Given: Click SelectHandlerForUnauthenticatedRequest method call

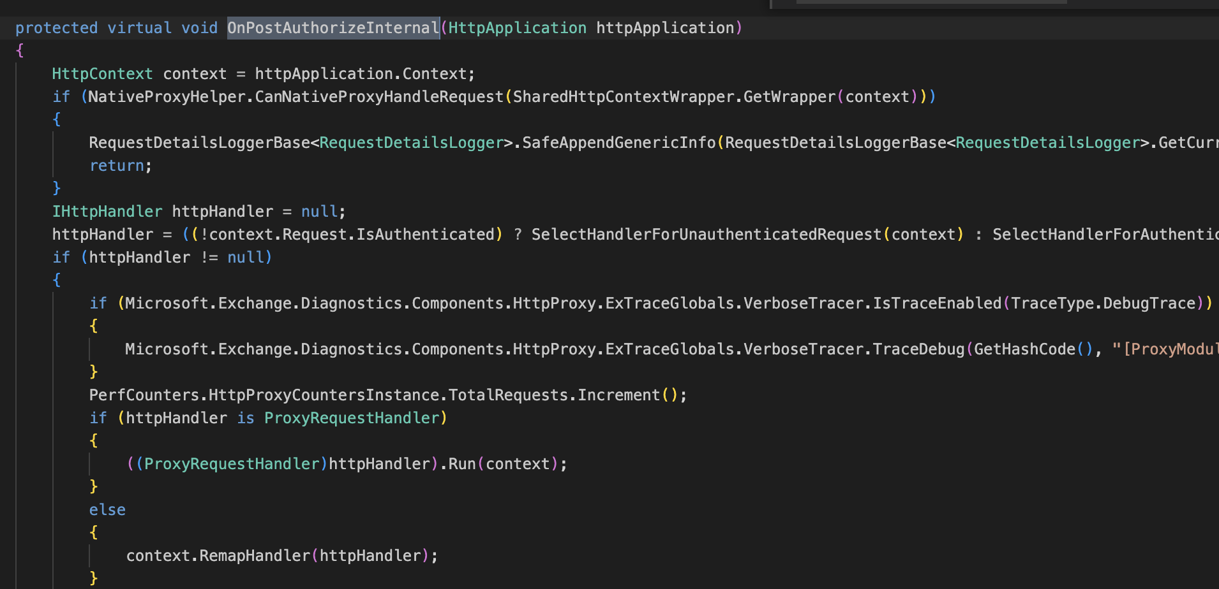Looking at the screenshot, I should (706, 235).
